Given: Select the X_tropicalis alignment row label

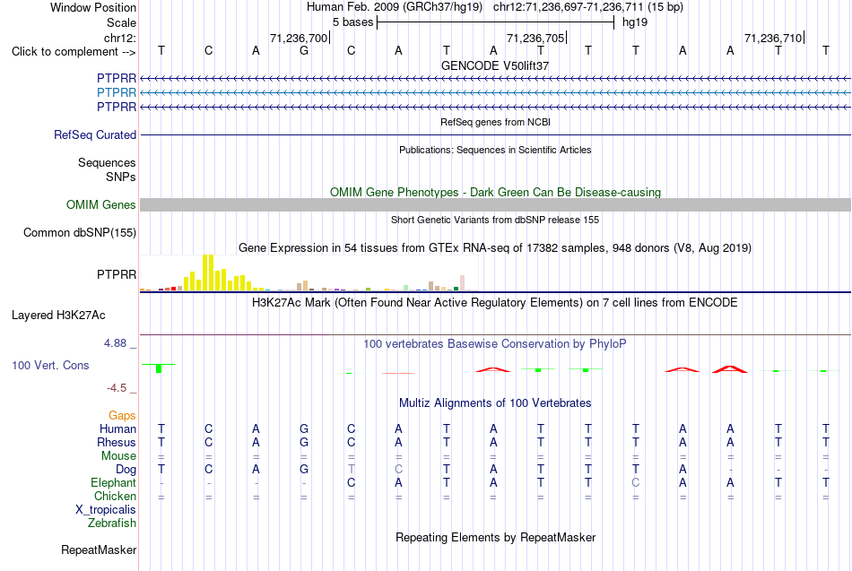Looking at the screenshot, I should pyautogui.click(x=106, y=510).
